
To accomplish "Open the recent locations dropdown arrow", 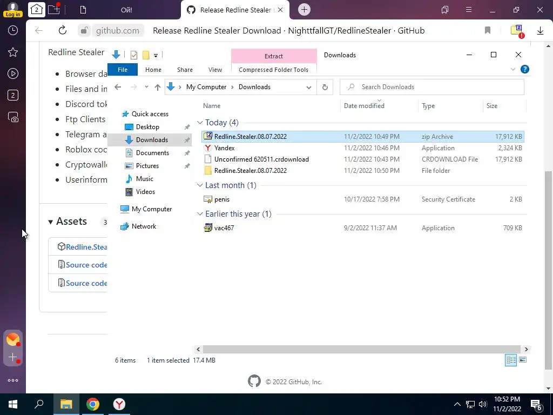I will [146, 87].
